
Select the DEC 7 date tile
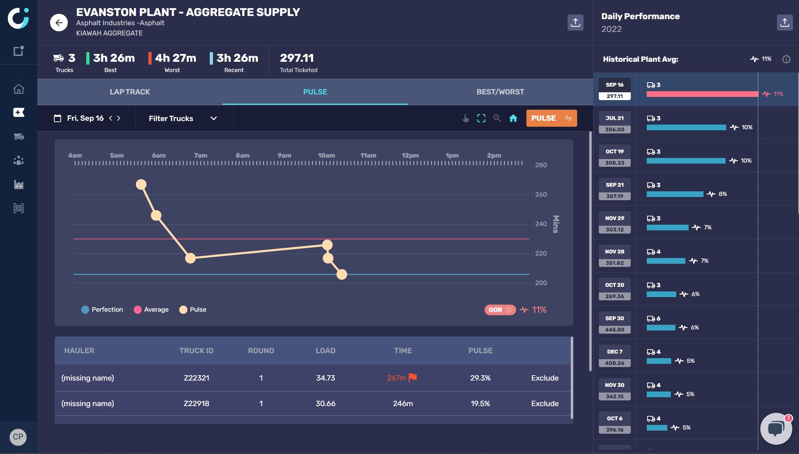[615, 357]
